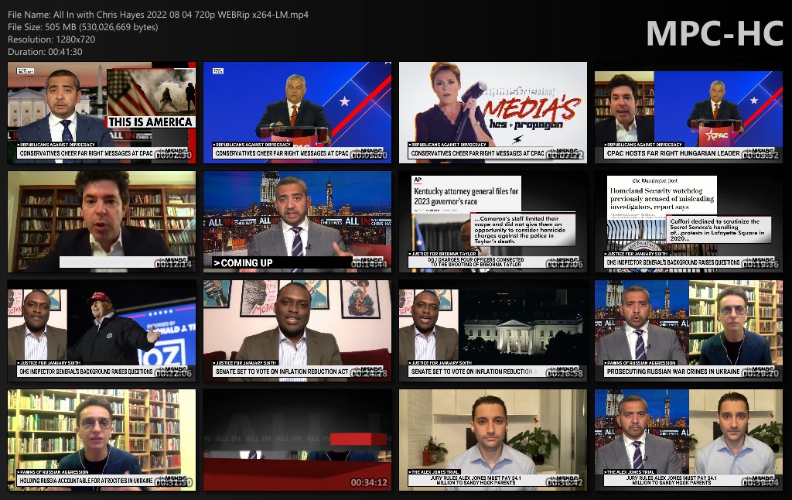Click the Duration 00:41:30 line
The image size is (792, 500).
tap(45, 52)
